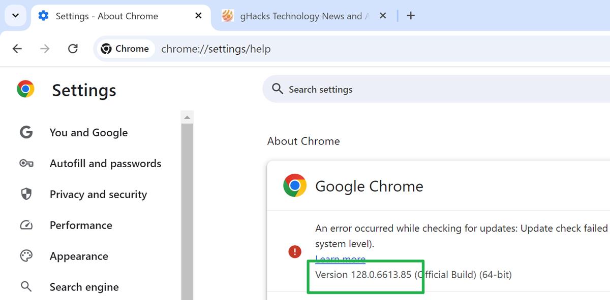Open the tab search chevron
The image size is (610, 300).
point(15,16)
